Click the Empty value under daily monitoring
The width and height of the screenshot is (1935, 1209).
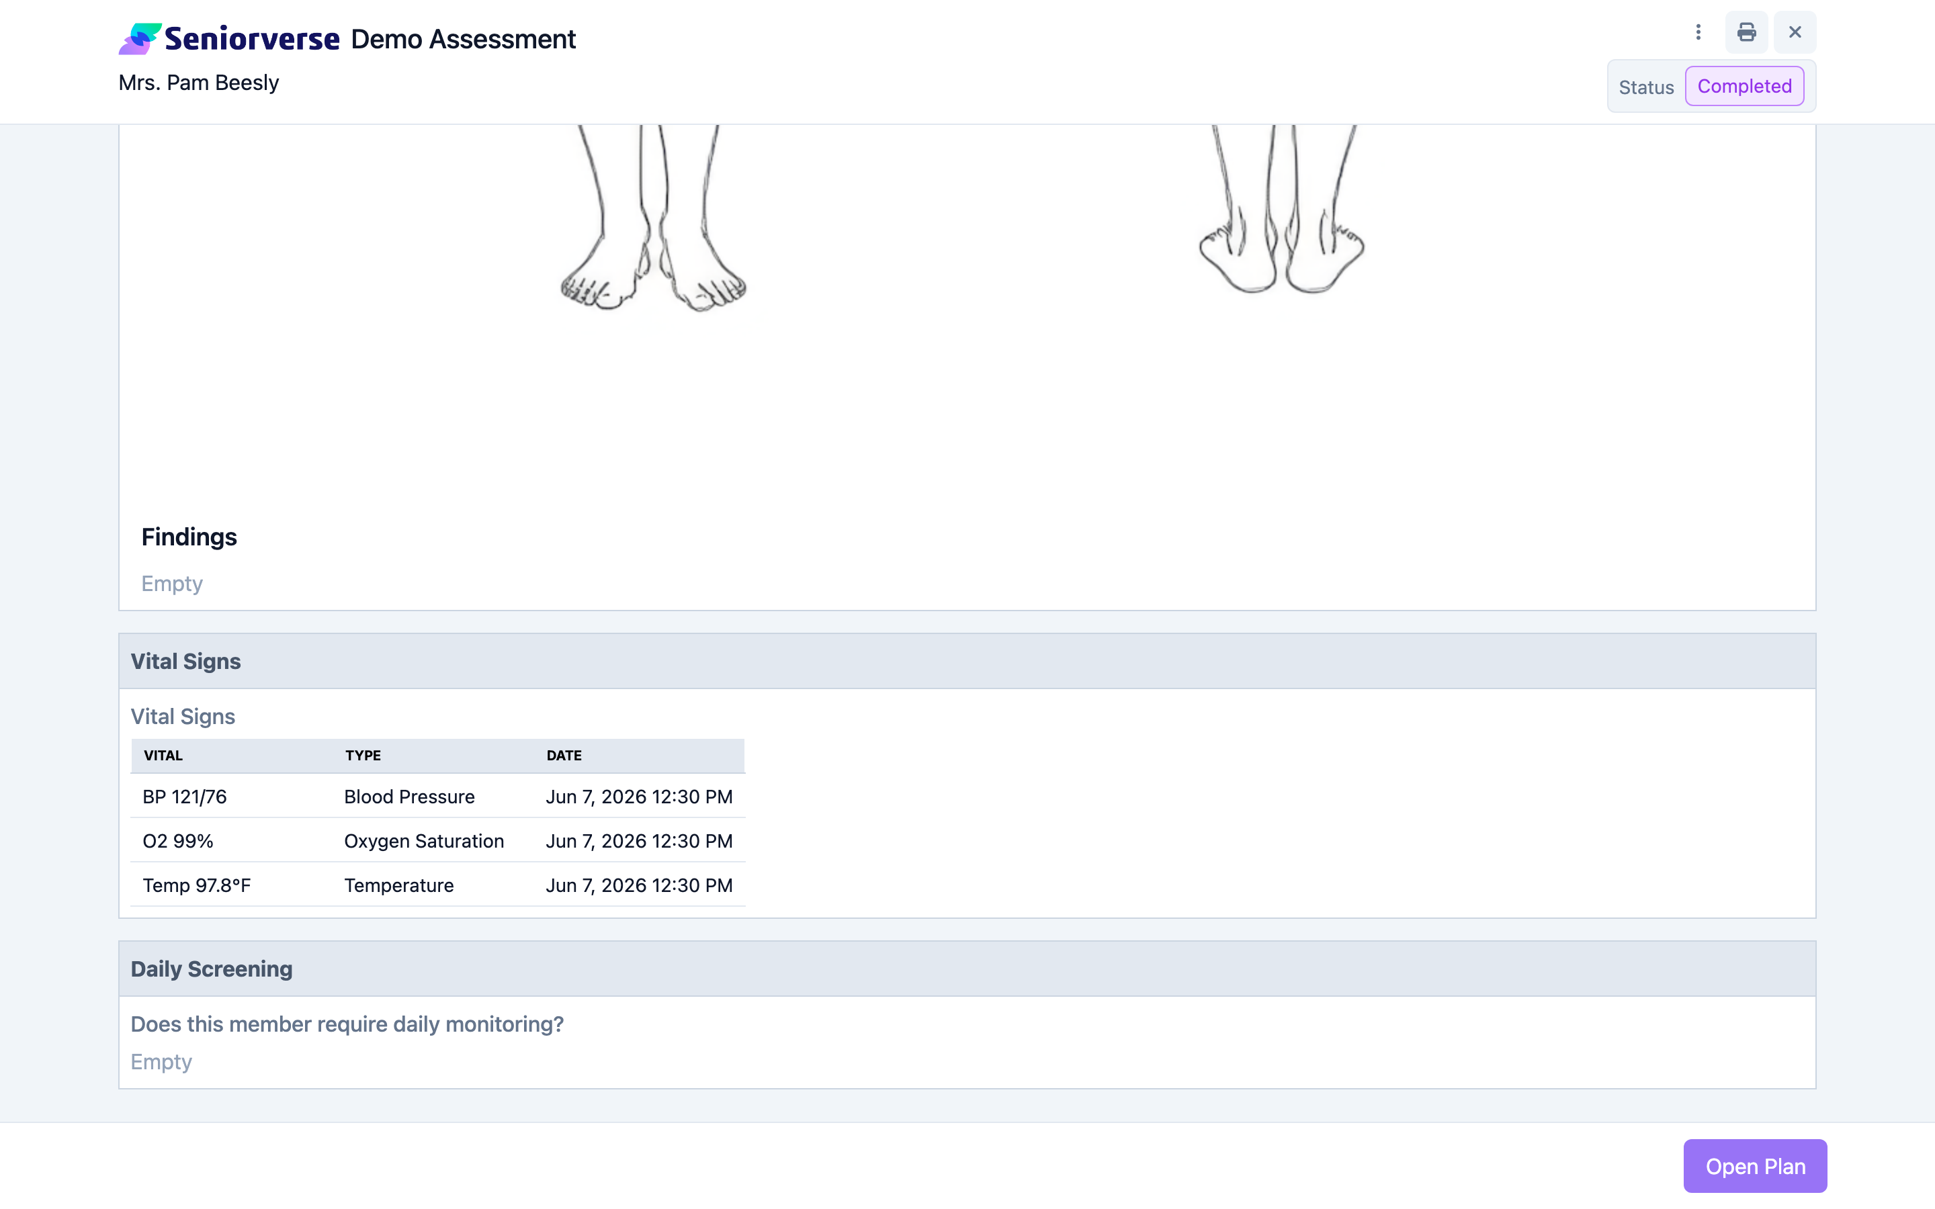point(161,1062)
